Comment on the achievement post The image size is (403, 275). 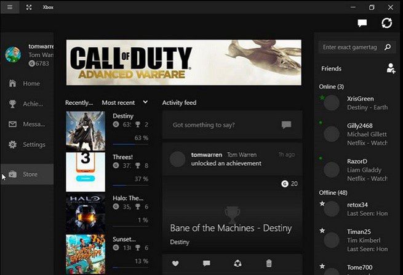tap(206, 263)
